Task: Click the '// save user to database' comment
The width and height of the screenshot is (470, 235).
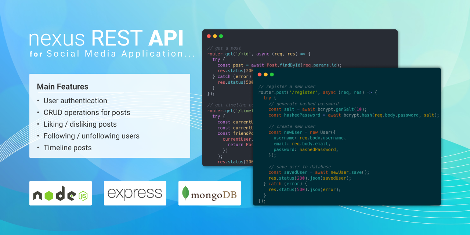Action: [300, 167]
